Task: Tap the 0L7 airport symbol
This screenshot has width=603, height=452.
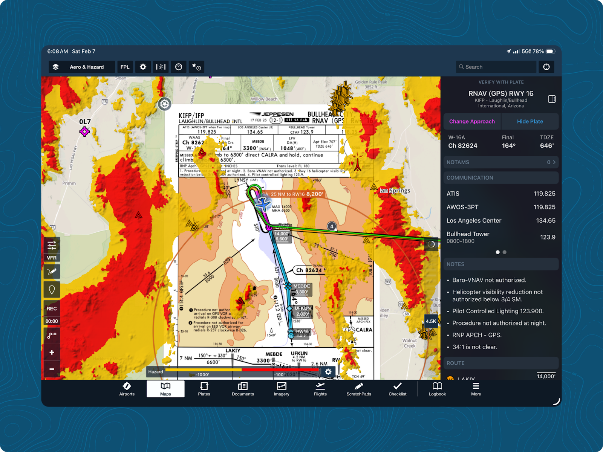Action: pos(84,131)
